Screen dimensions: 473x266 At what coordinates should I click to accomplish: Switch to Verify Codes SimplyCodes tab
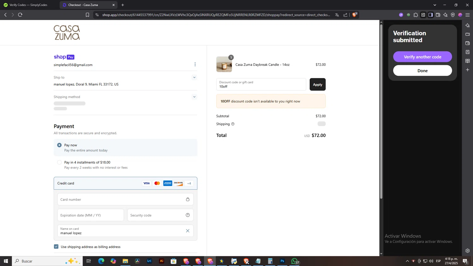29,5
